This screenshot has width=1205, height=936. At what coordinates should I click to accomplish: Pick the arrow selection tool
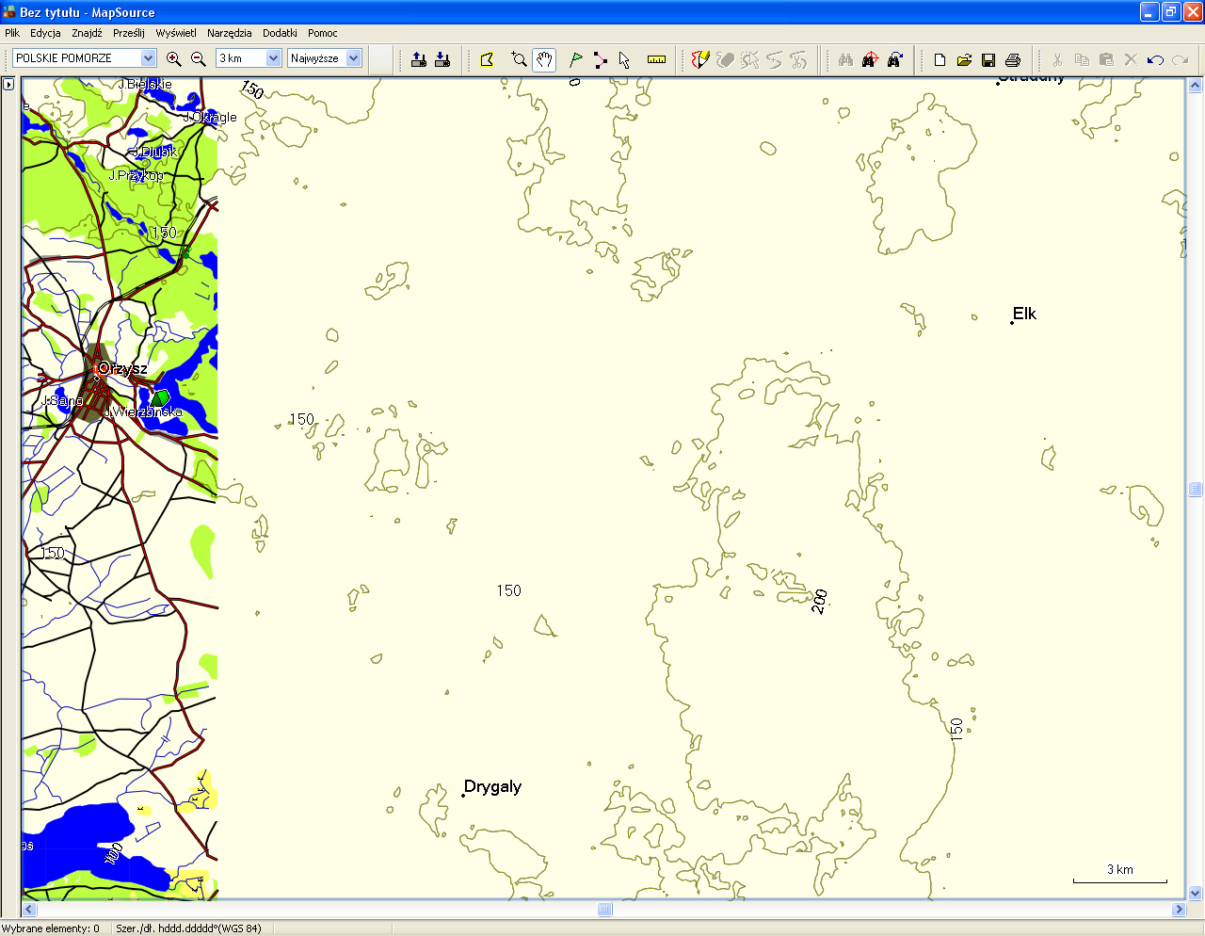[624, 59]
